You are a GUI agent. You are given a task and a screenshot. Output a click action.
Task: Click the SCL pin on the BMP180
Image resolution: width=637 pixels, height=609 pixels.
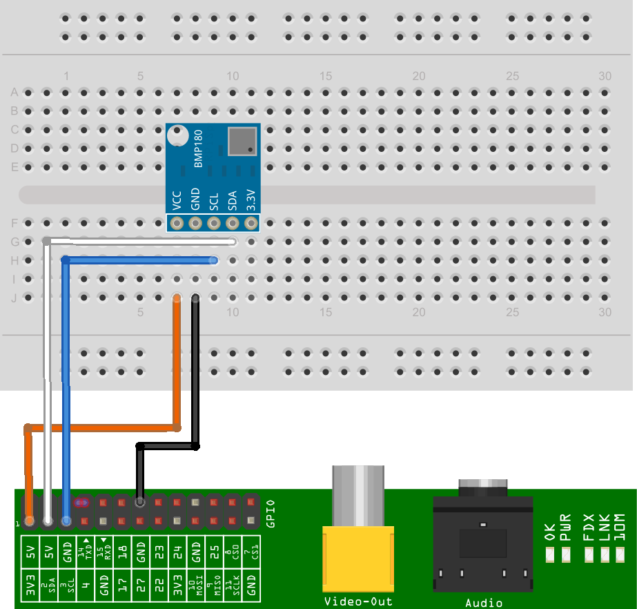click(214, 222)
